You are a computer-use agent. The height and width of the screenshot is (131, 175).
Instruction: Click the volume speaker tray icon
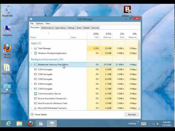[x=158, y=124]
